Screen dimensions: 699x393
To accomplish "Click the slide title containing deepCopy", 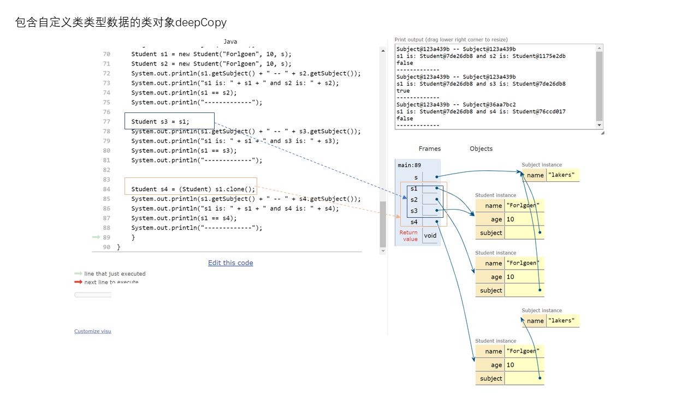I will coord(121,22).
